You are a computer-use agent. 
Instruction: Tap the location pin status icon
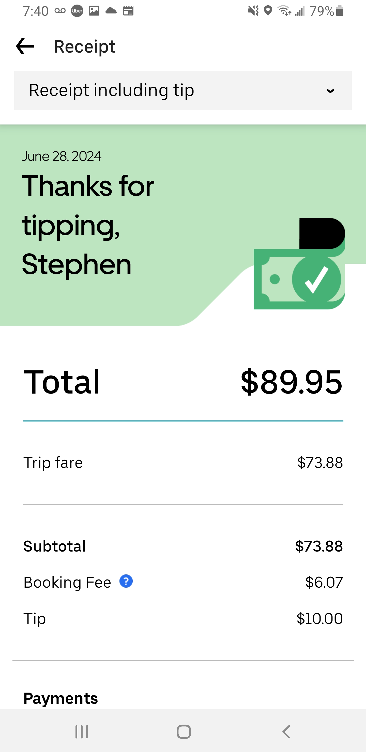click(x=268, y=11)
